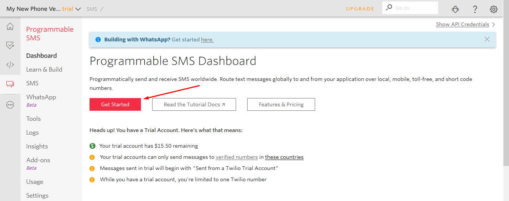Click info icon beside one Twilio number message
The width and height of the screenshot is (509, 201).
coord(92,180)
